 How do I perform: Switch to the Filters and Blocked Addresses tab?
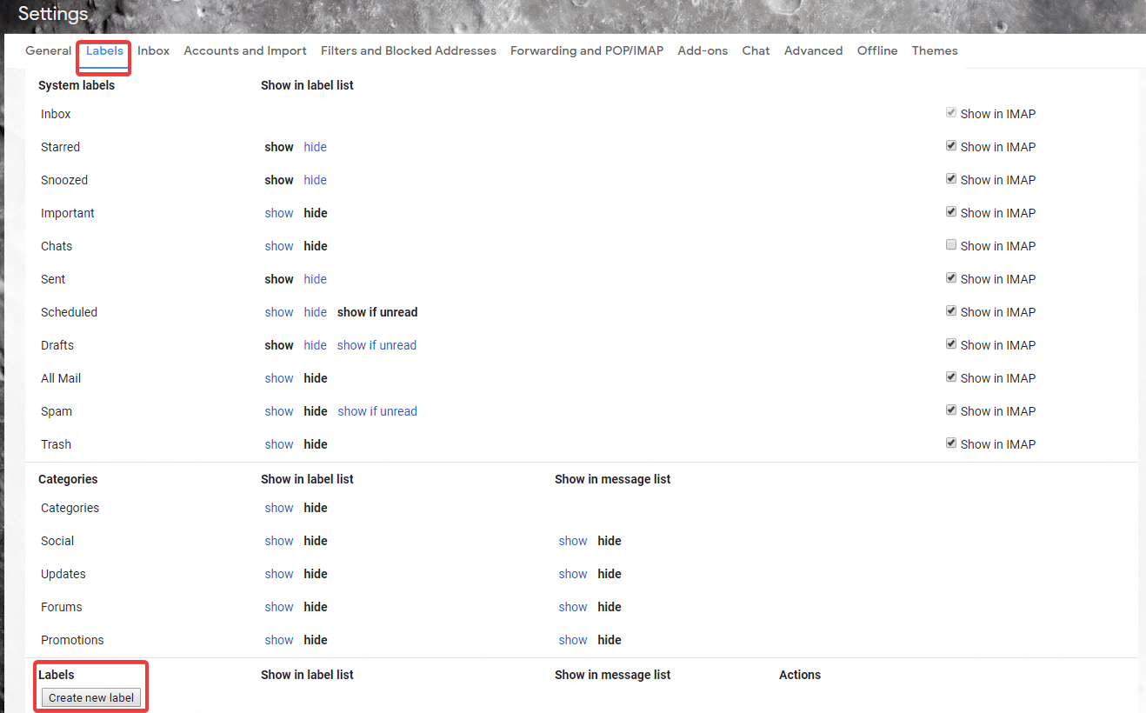(408, 50)
